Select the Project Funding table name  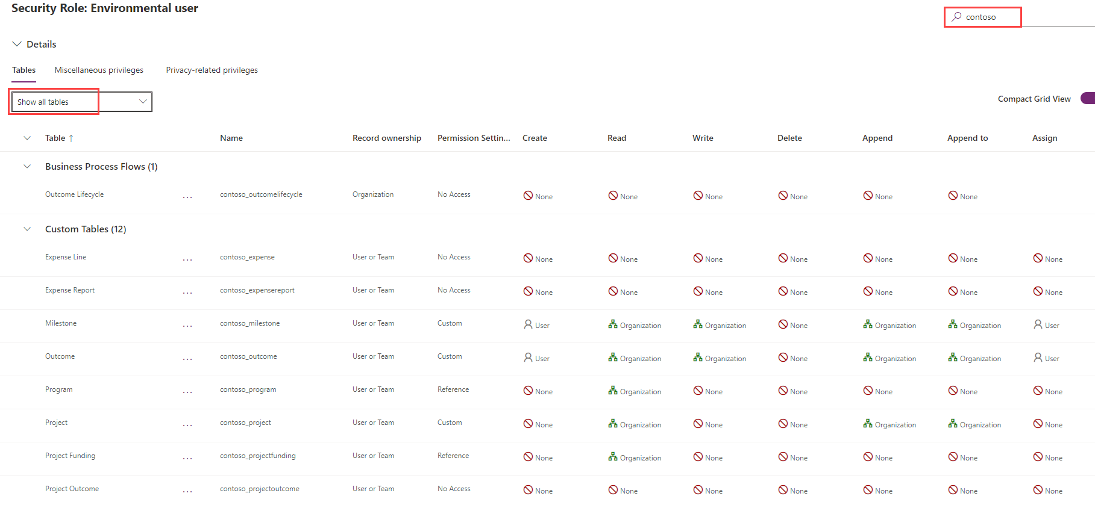[70, 456]
